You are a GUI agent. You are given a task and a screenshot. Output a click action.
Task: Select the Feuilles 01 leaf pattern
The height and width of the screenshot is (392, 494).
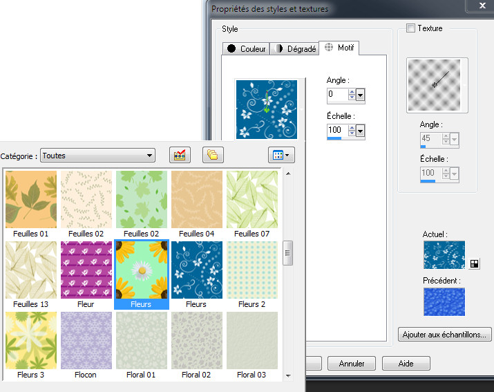coord(31,199)
